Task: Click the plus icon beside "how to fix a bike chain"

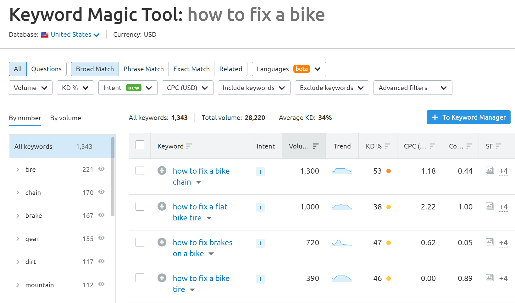Action: click(162, 170)
